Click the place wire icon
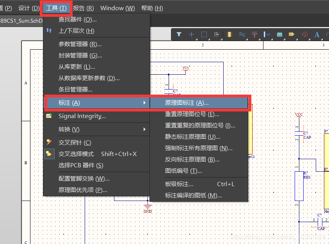This screenshot has height=244, width=329. 242,34
